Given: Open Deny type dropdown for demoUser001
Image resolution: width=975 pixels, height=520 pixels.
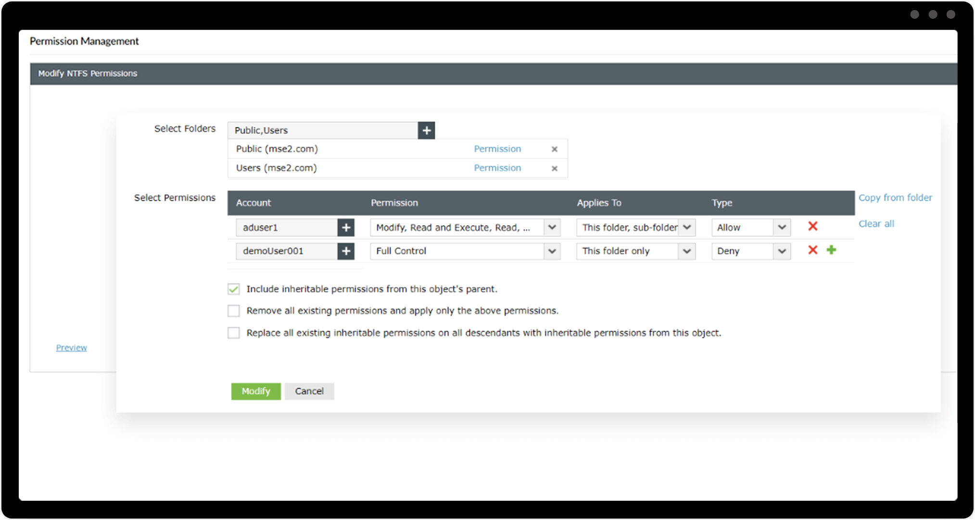Looking at the screenshot, I should point(782,251).
